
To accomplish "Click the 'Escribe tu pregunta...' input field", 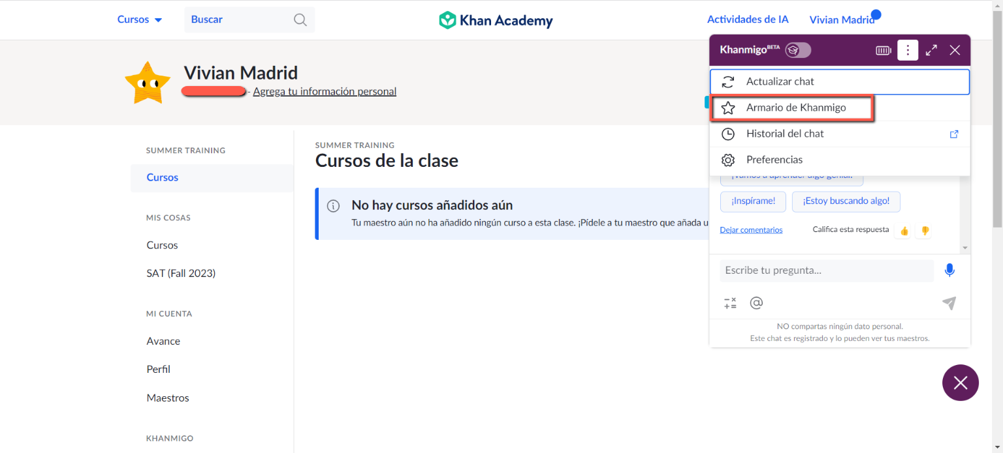I will 827,270.
